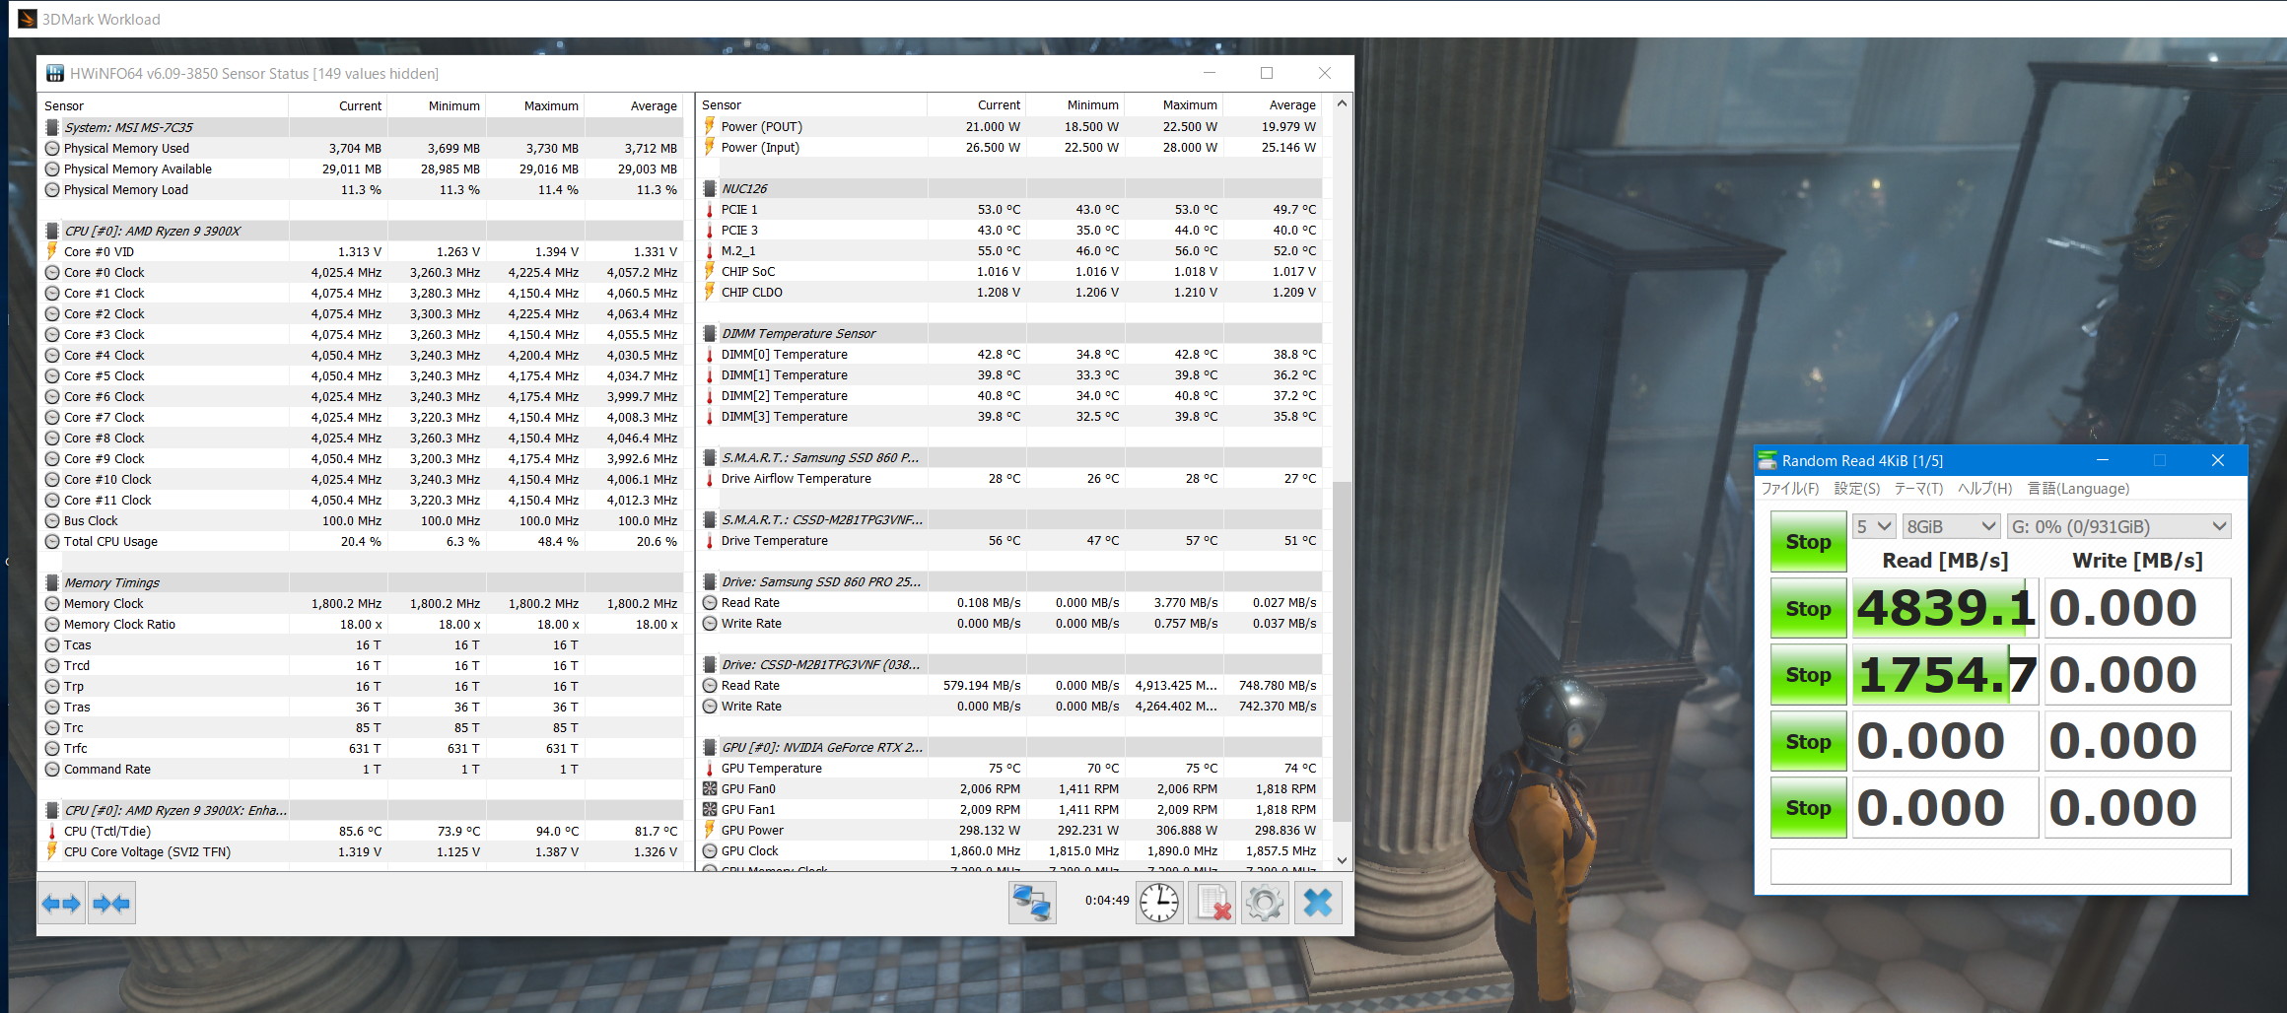Click the Core #0 VID lightning icon
The width and height of the screenshot is (2287, 1013).
[52, 251]
